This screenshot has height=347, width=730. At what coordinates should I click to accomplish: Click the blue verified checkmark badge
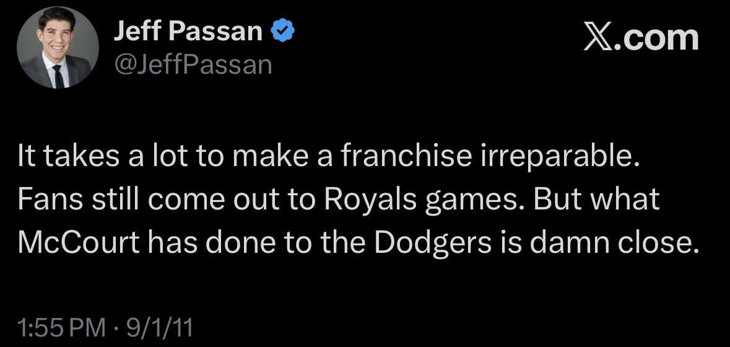point(282,31)
